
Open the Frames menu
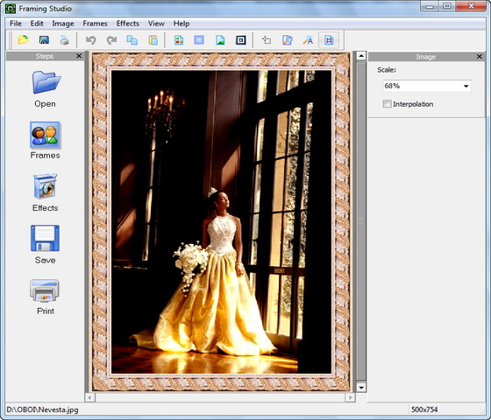click(x=95, y=24)
